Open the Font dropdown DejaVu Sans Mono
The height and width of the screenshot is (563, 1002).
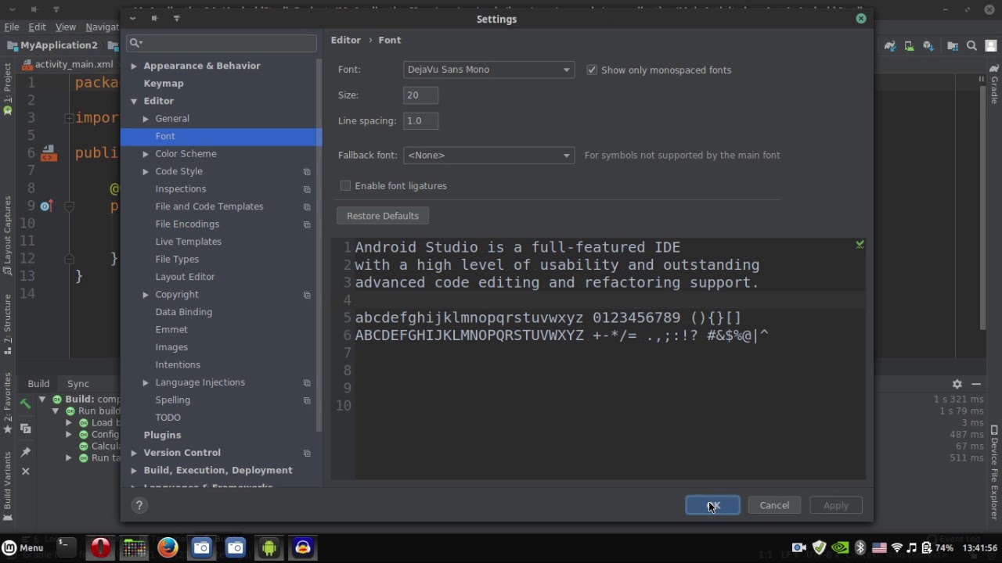click(x=489, y=70)
